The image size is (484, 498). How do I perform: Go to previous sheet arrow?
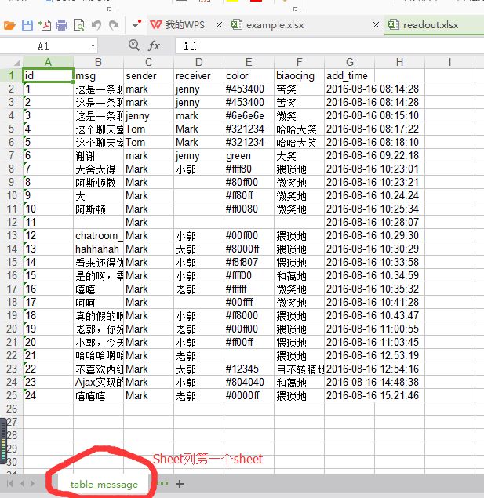[x=22, y=484]
